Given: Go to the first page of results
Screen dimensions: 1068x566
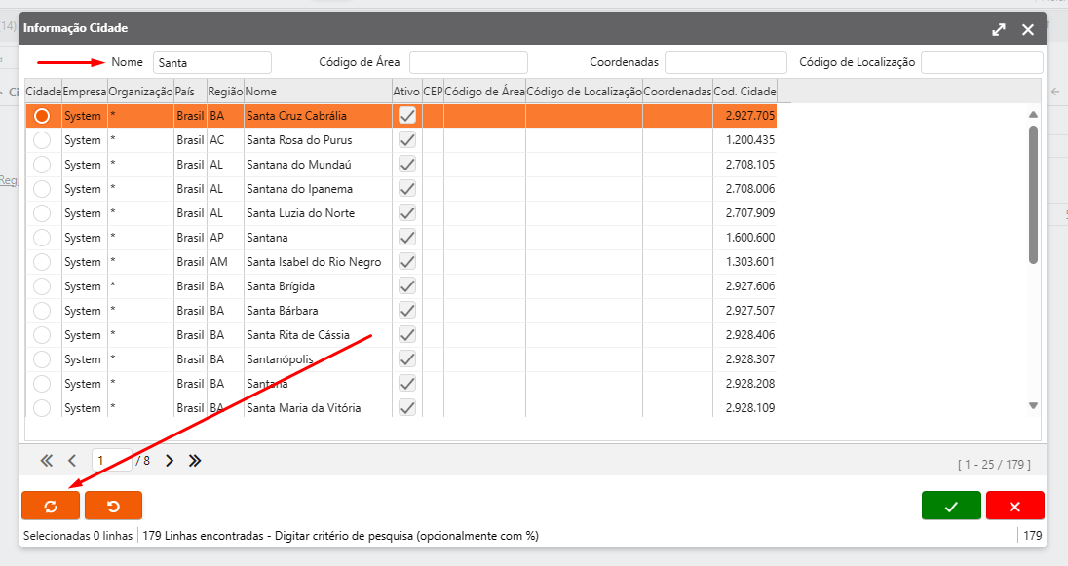Looking at the screenshot, I should [46, 460].
